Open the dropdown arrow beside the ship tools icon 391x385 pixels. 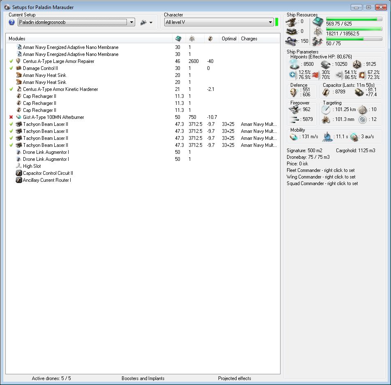click(151, 23)
